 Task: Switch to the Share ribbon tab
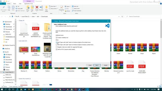point(15,4)
